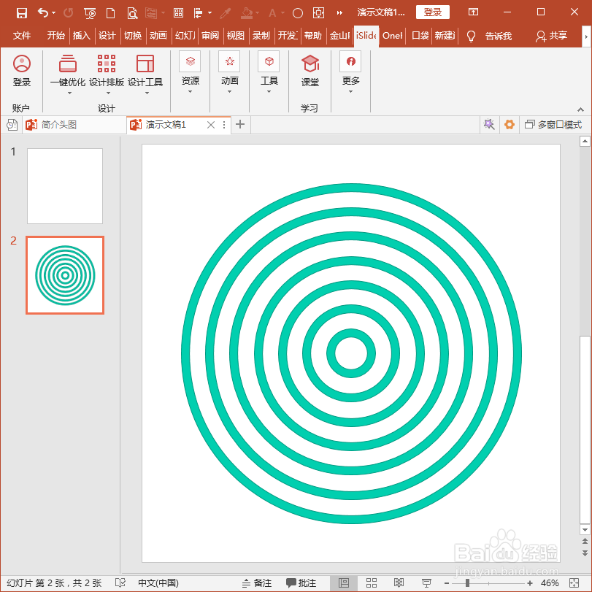
Task: Open the Undo history dropdown arrow
Action: point(53,13)
